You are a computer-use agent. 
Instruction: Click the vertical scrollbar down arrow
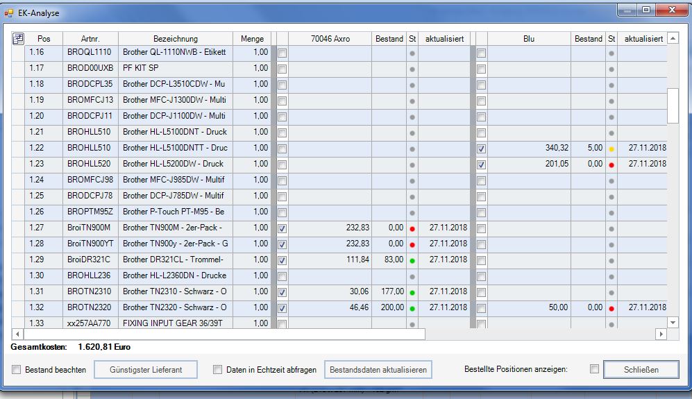[672, 323]
